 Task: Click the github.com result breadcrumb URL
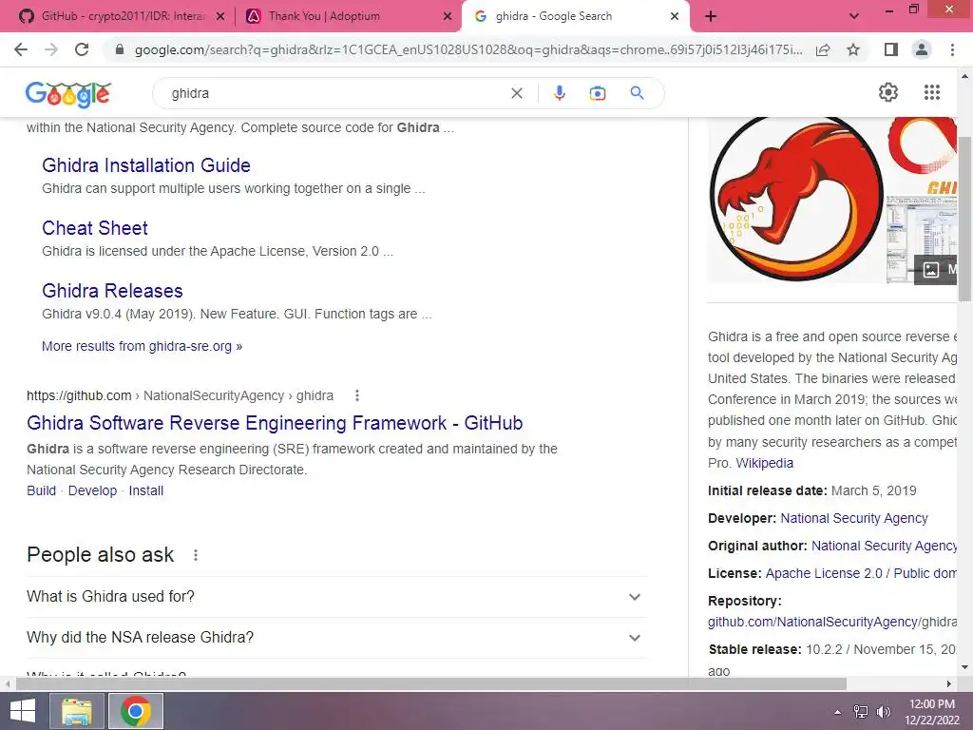coord(180,395)
